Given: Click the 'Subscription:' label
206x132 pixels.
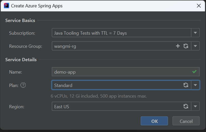Looking at the screenshot, I should point(22,33).
